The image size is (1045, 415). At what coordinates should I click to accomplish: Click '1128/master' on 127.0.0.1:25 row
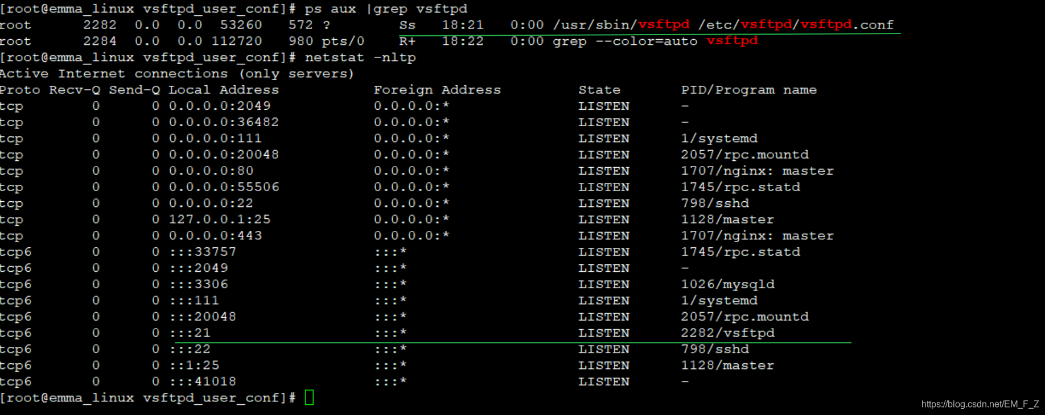pyautogui.click(x=727, y=219)
